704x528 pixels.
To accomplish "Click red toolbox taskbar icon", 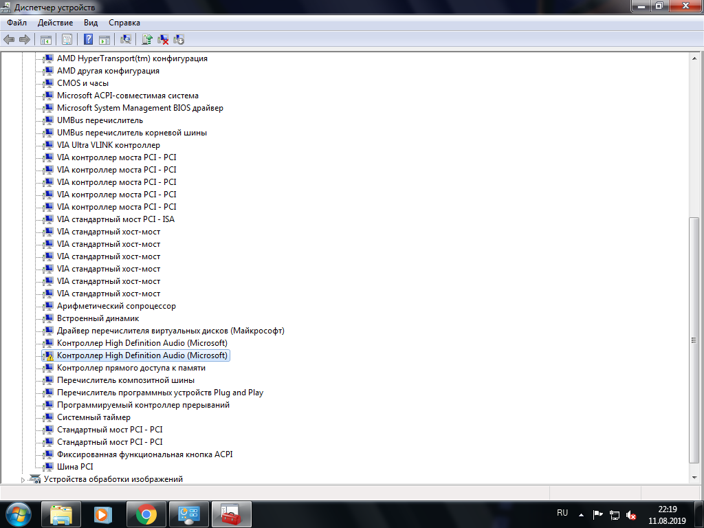I will click(231, 514).
